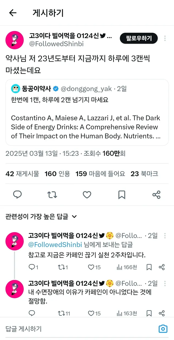Tap the 답글 게시하기 reply input field

coord(76,329)
